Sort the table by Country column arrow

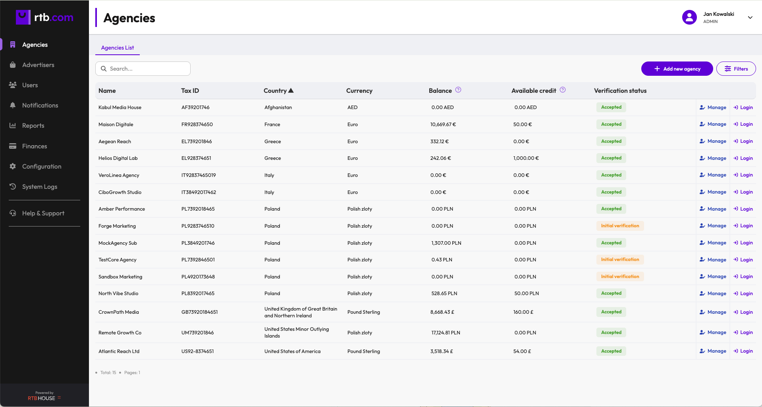(291, 90)
